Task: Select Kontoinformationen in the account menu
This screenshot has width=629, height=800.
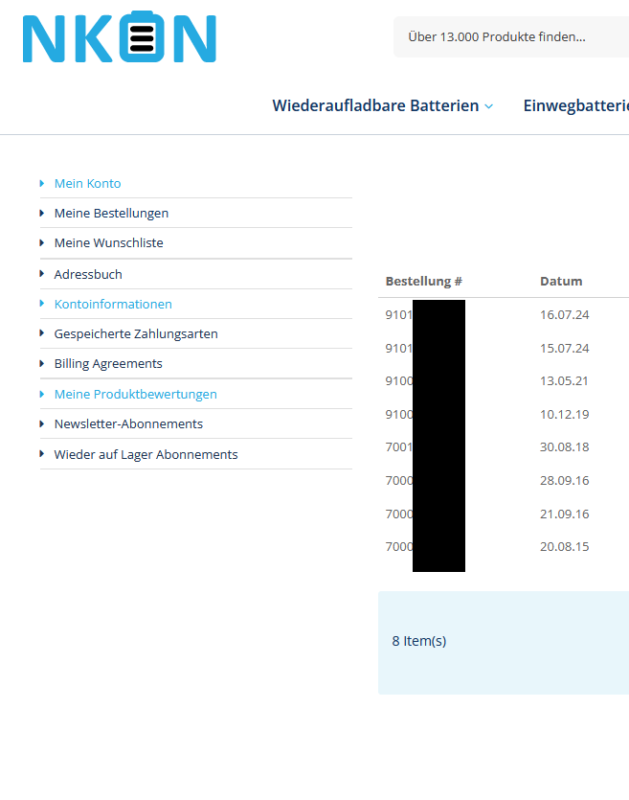Action: (x=113, y=304)
